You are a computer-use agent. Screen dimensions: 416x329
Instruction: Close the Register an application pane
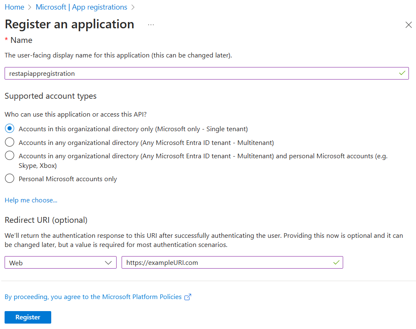point(409,25)
